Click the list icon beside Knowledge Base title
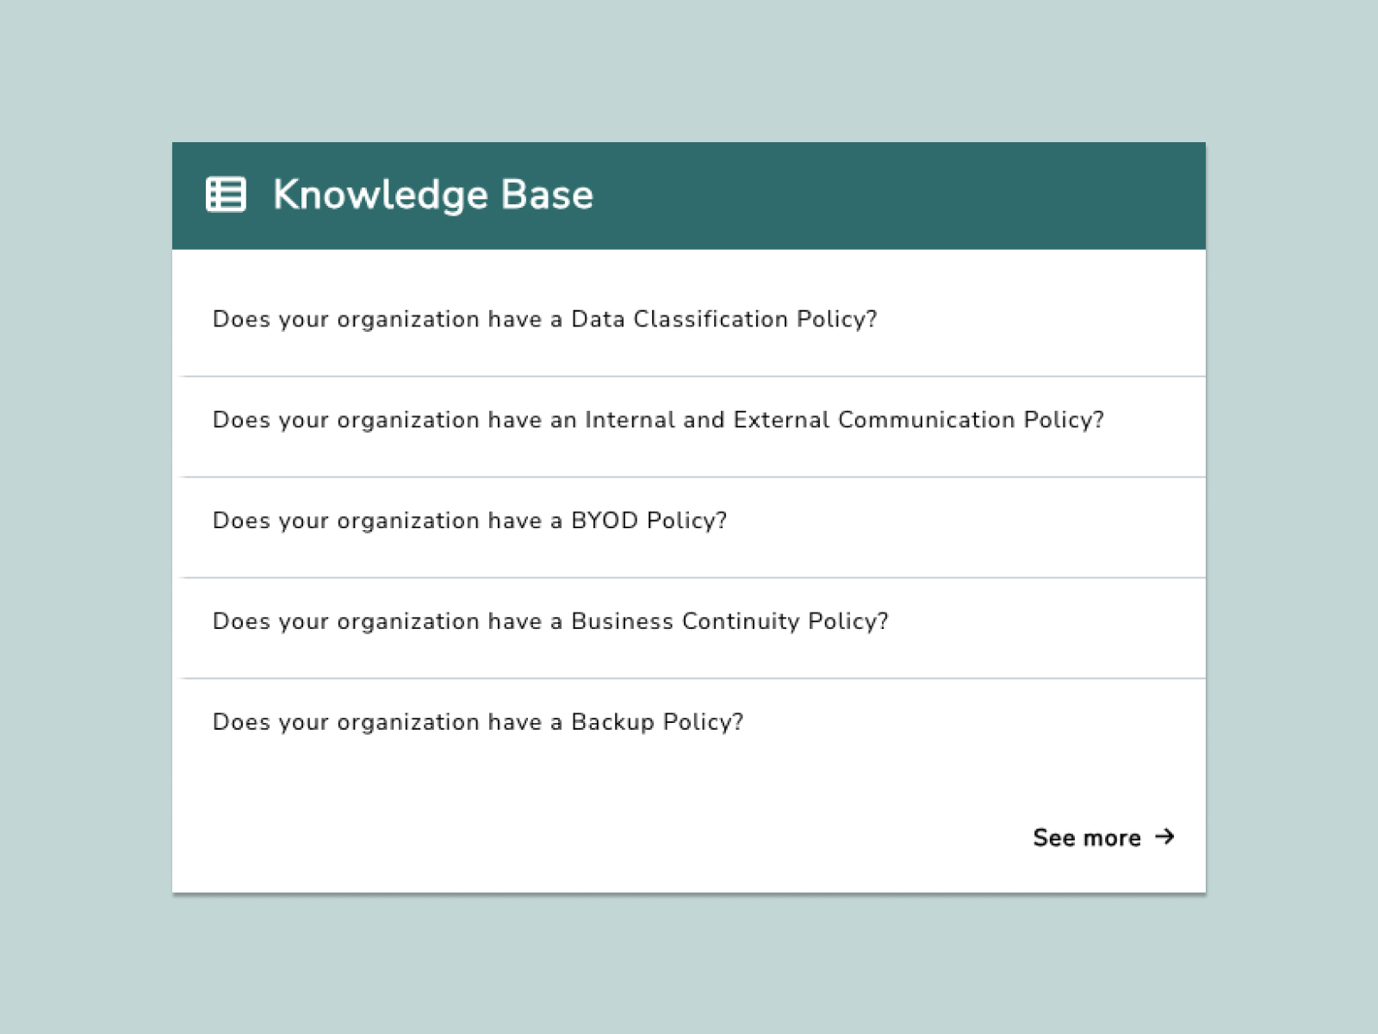 [x=226, y=196]
